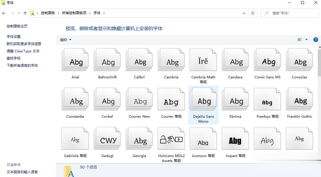Select the Impact 常规 font icon

coord(236,139)
